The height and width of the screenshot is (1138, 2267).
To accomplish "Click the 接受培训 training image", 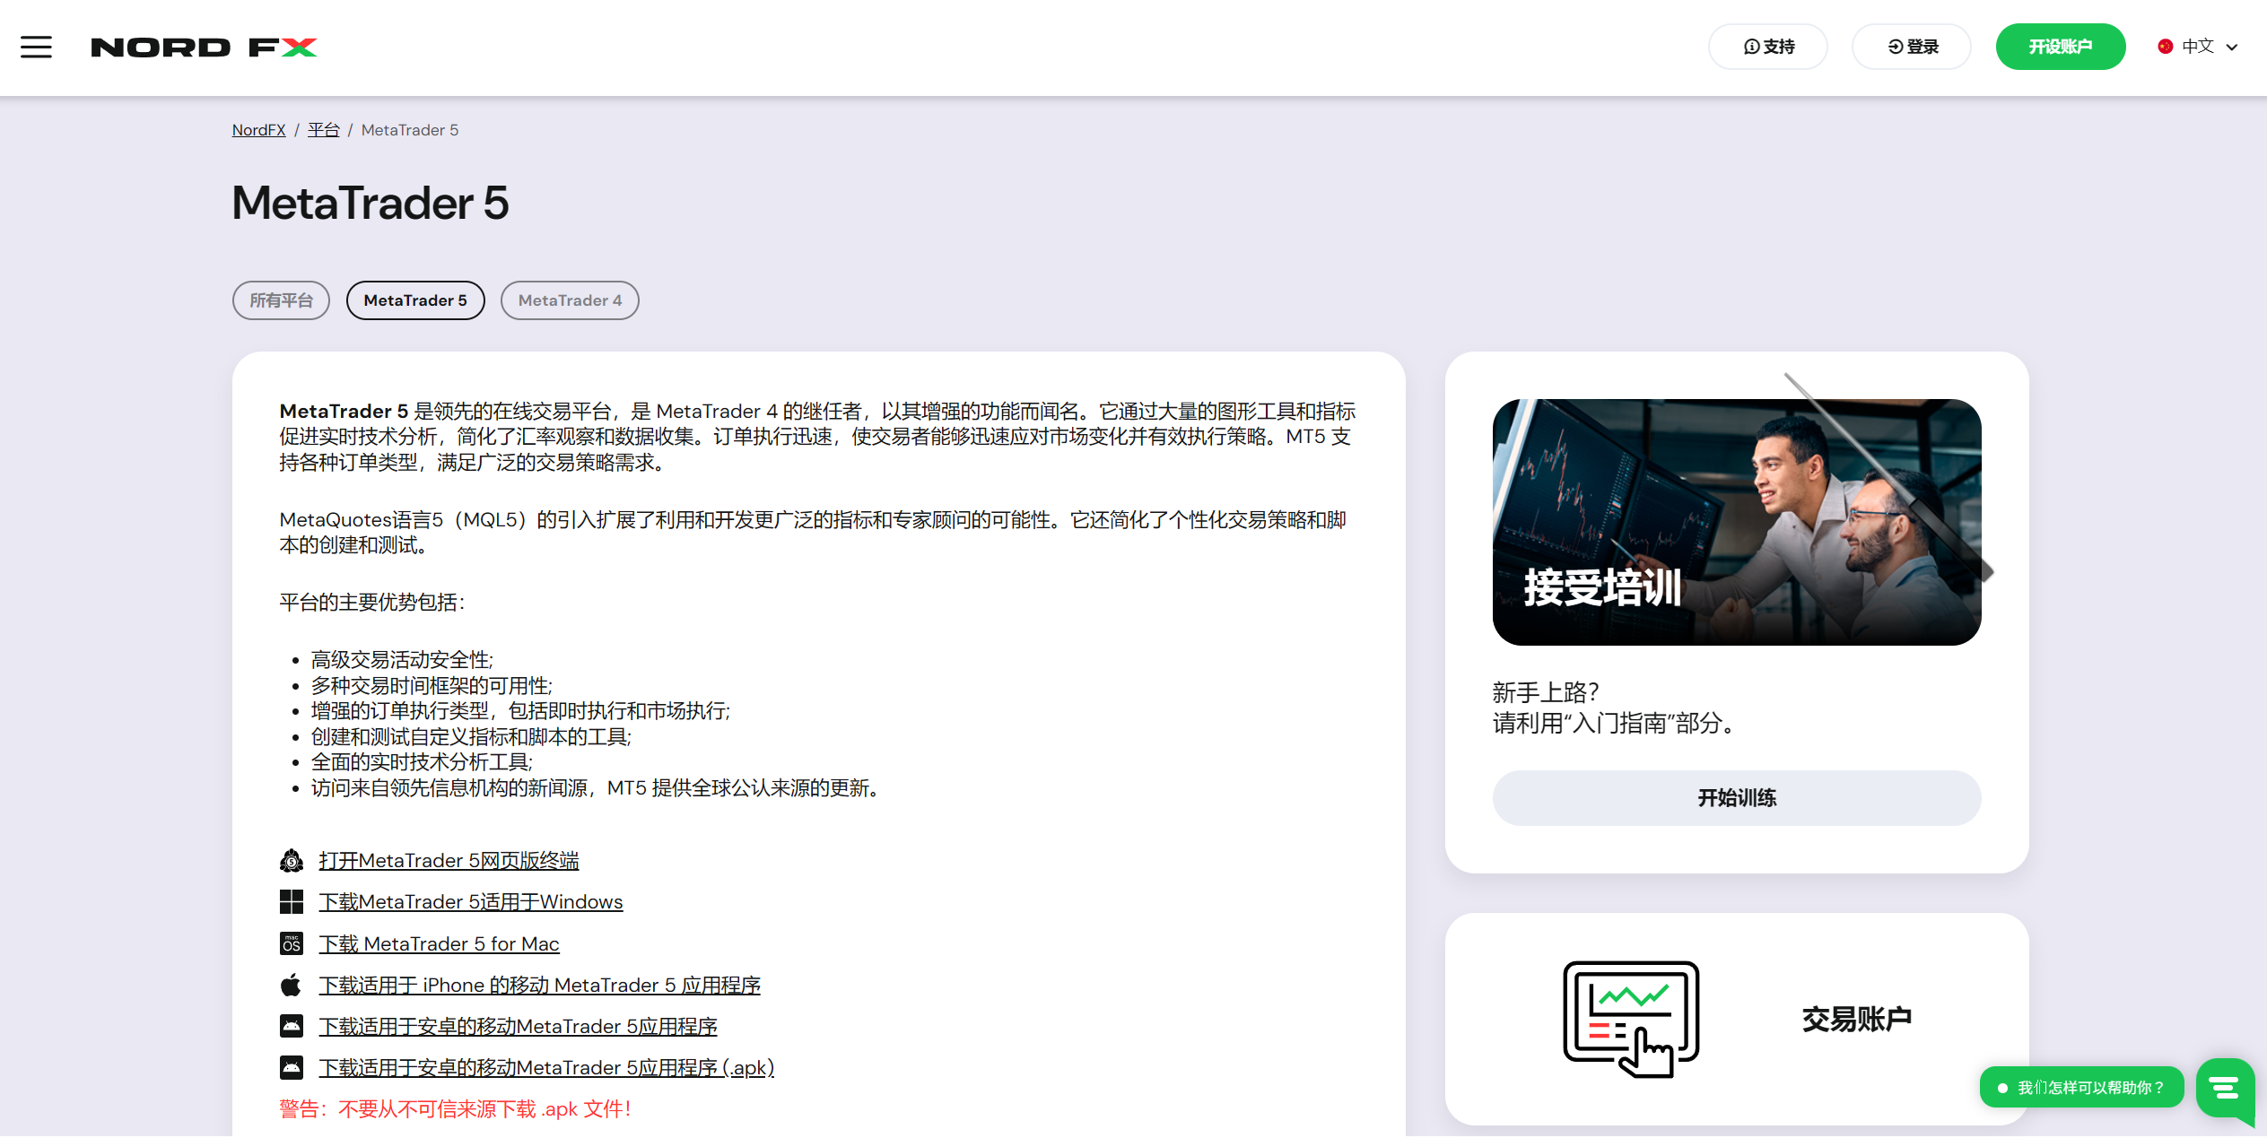I will (1736, 522).
